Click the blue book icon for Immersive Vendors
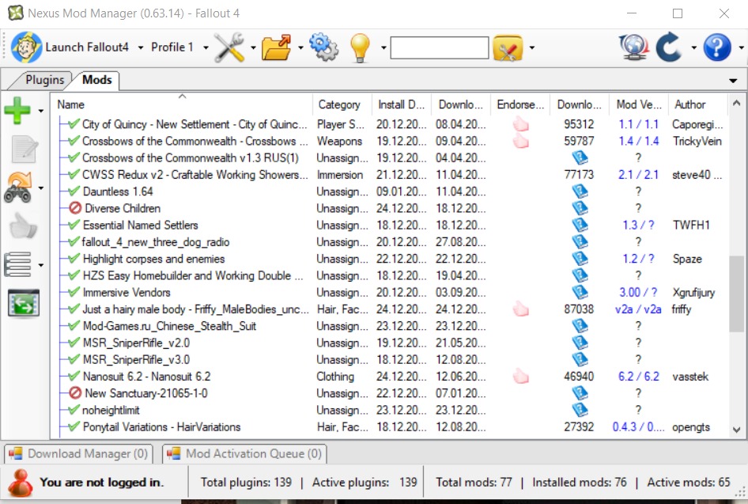 [x=580, y=292]
